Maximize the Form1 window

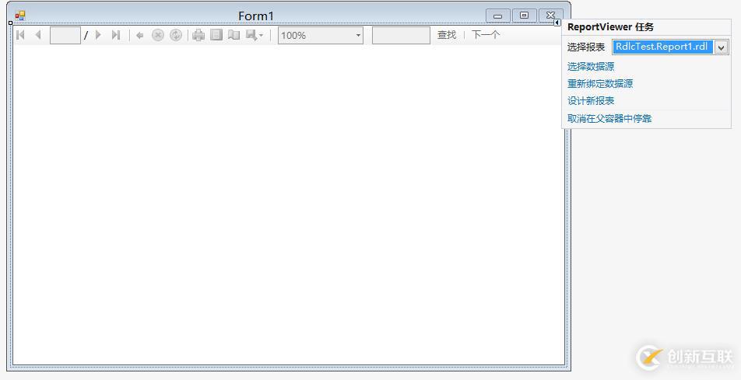pyautogui.click(x=524, y=16)
